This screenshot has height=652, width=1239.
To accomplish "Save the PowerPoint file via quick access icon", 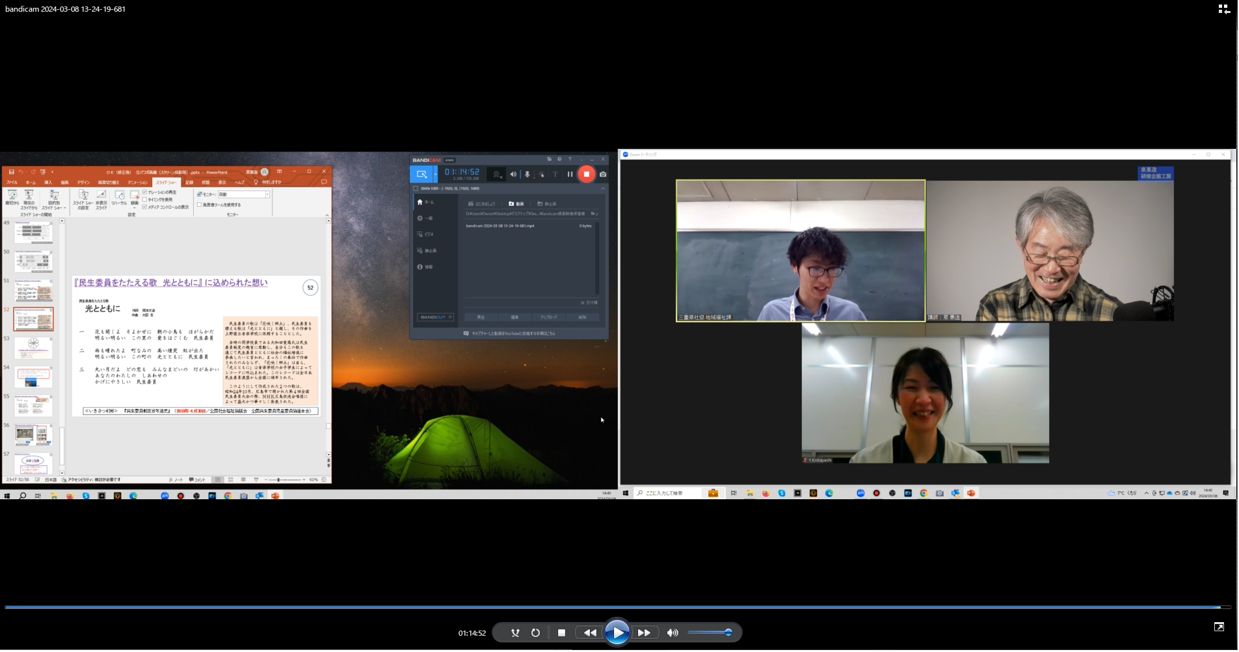I will pyautogui.click(x=12, y=172).
